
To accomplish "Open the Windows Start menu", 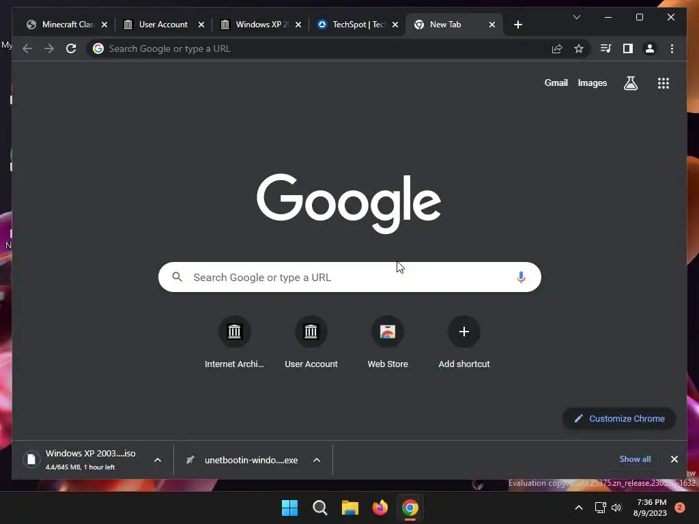I will [289, 508].
